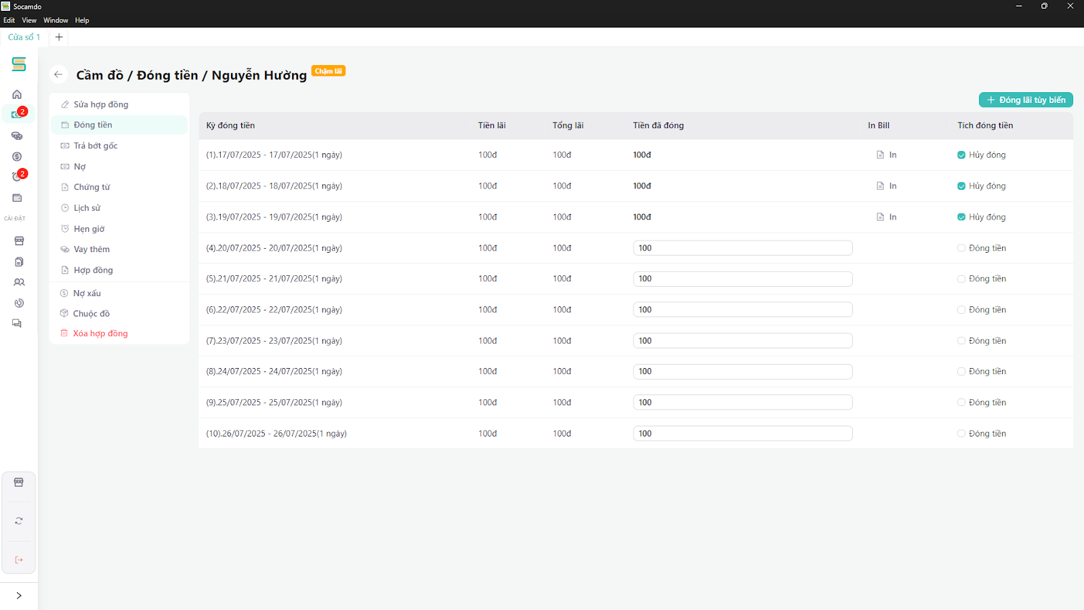The height and width of the screenshot is (610, 1084).
Task: Click payment amount field for period 6
Action: [x=742, y=310]
